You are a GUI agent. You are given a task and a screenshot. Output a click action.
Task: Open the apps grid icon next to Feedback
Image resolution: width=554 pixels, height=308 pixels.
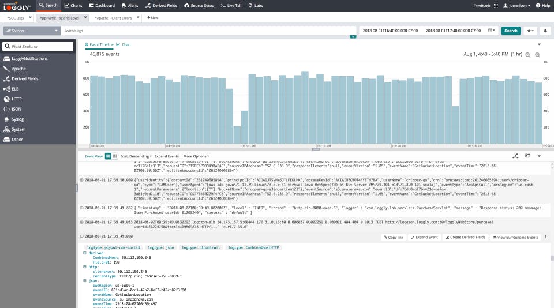point(496,6)
